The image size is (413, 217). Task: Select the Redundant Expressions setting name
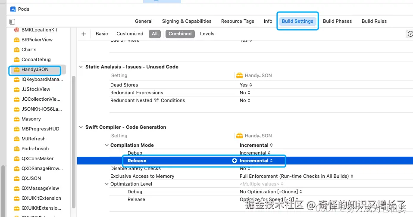tap(137, 93)
